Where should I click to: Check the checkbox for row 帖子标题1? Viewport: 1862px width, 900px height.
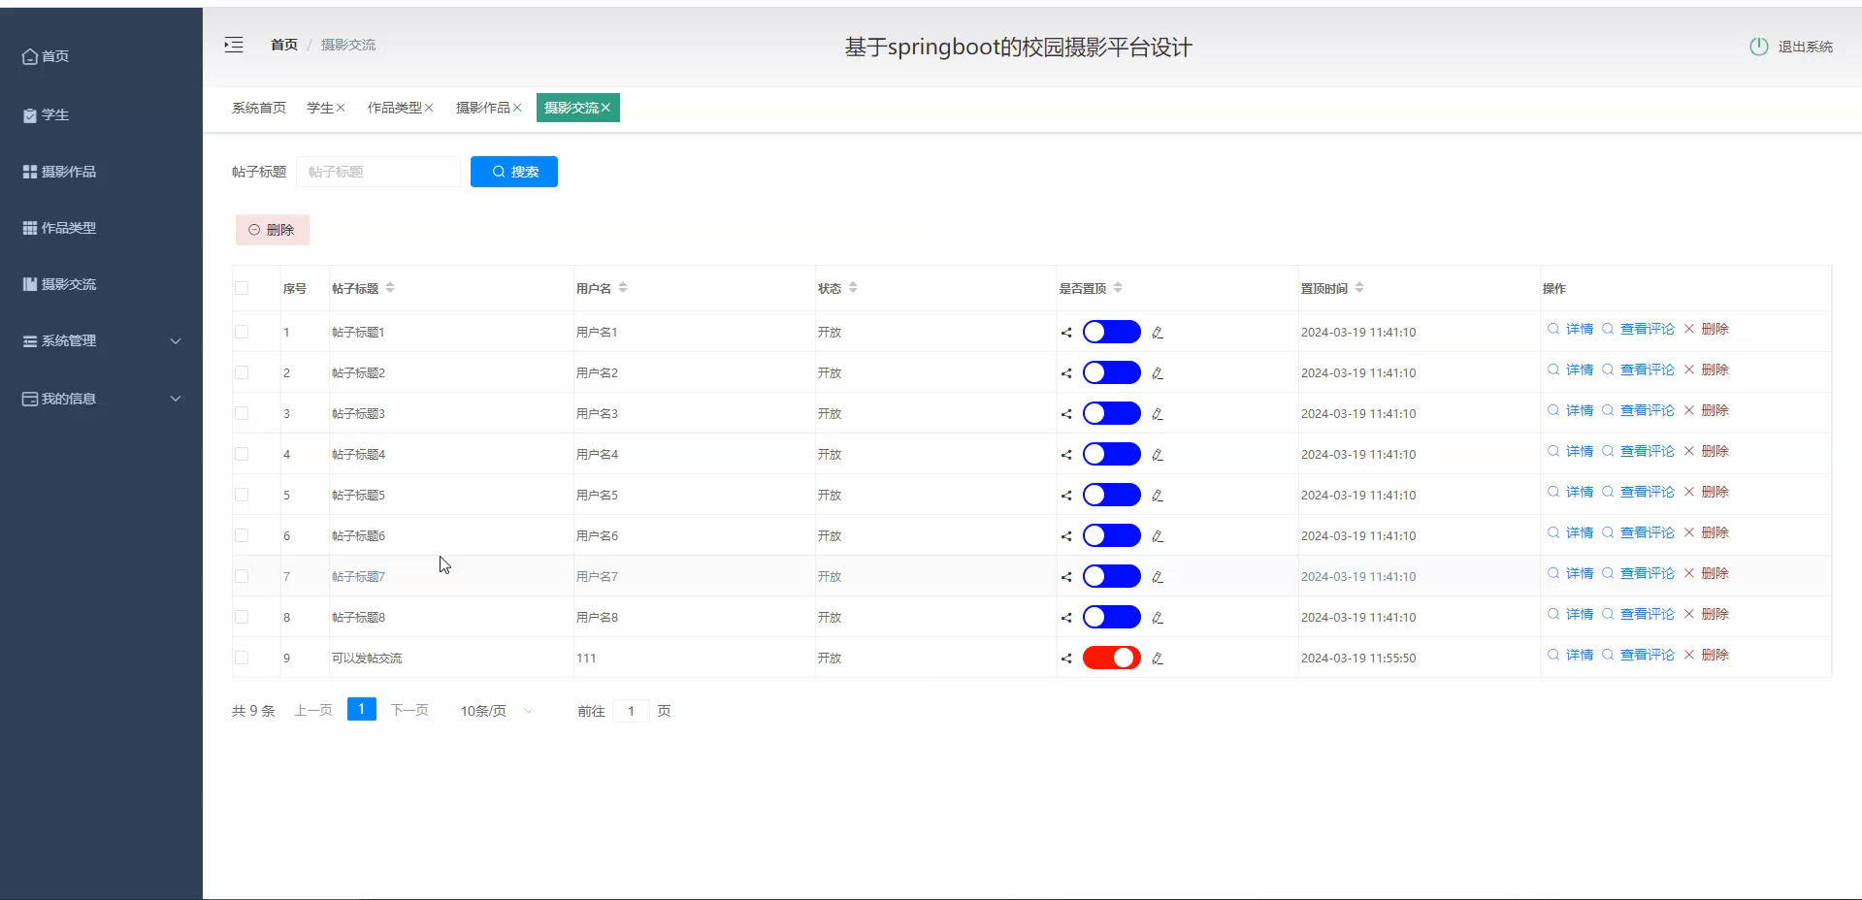point(242,332)
